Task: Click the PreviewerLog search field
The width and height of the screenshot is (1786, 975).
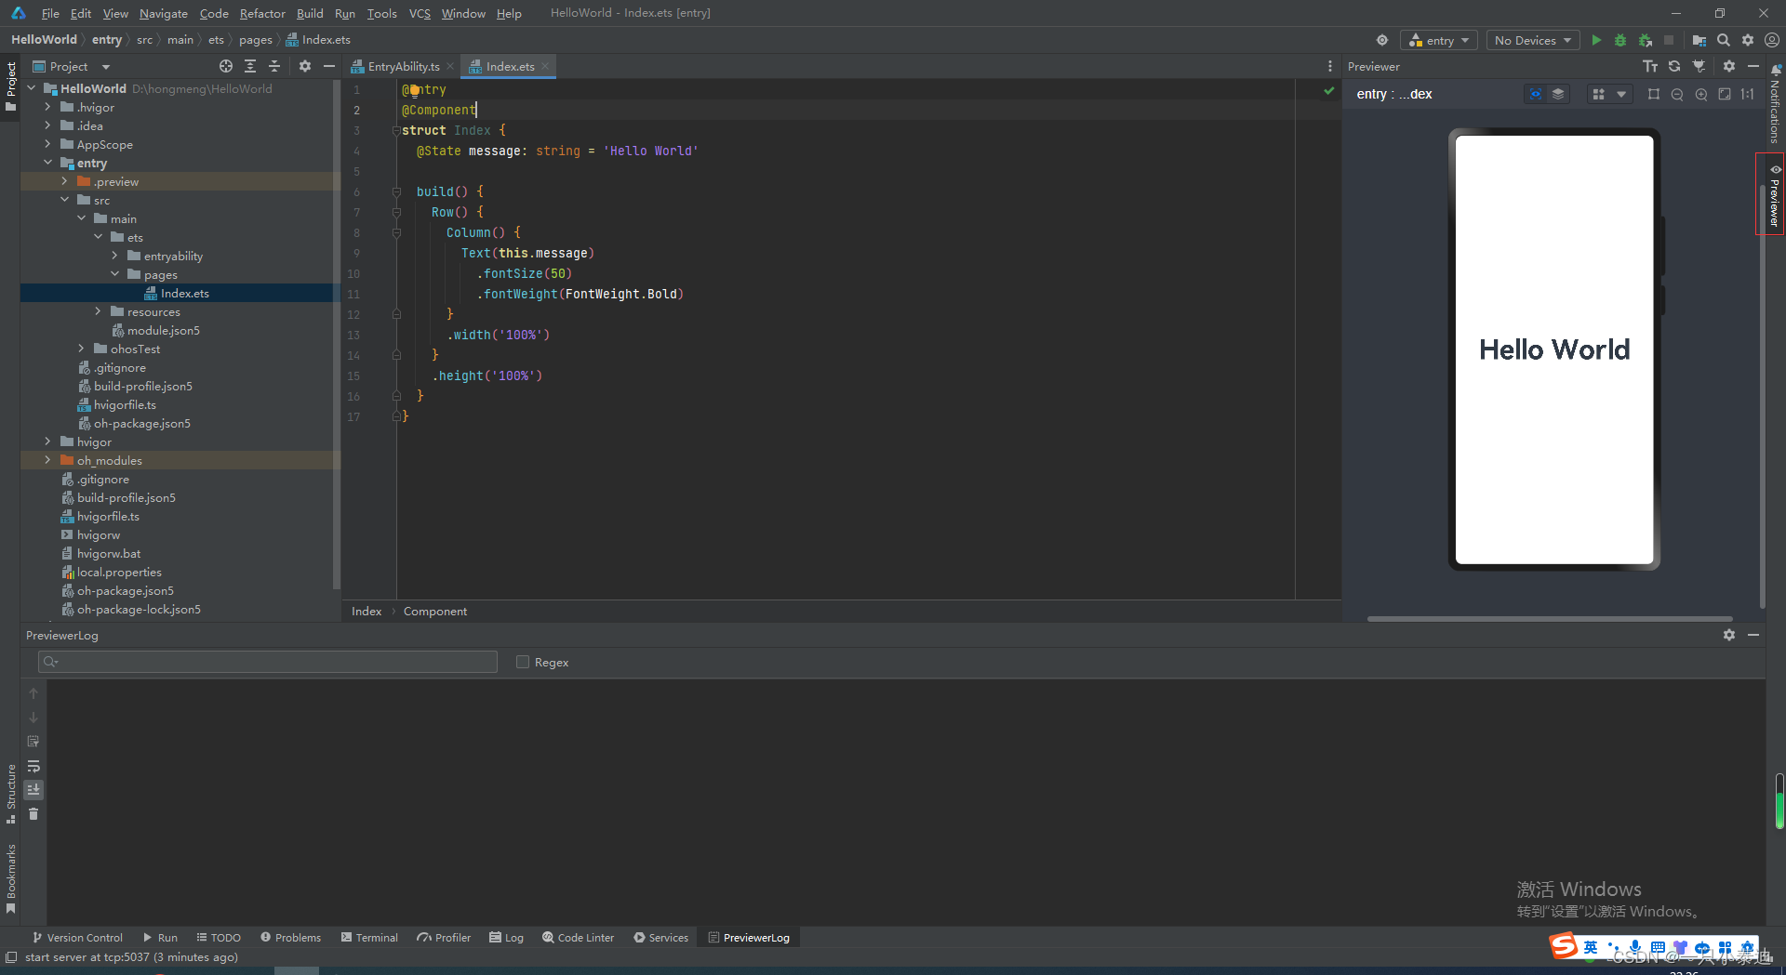Action: click(x=268, y=662)
